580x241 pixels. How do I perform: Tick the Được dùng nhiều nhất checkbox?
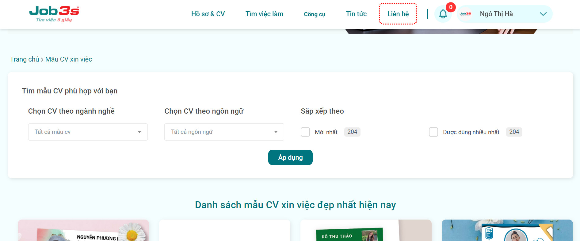pos(433,132)
